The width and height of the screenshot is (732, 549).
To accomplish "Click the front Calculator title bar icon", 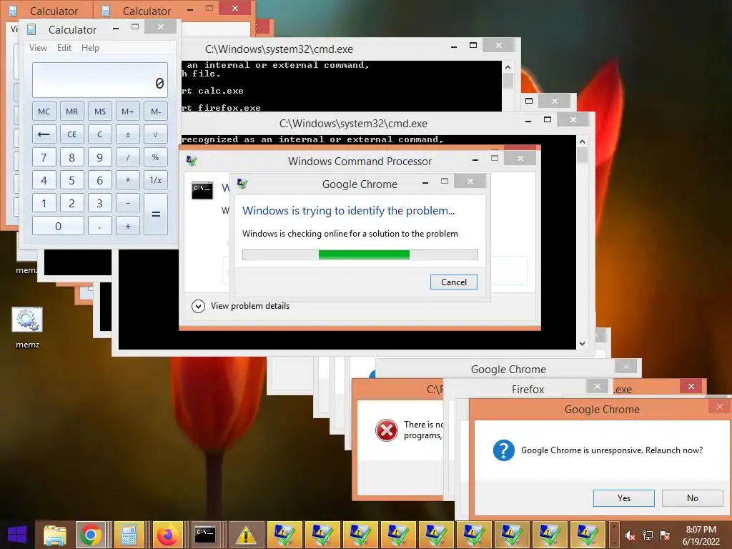I will pyautogui.click(x=31, y=29).
